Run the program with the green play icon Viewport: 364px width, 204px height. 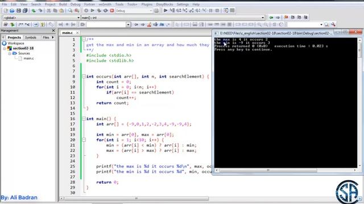point(92,11)
